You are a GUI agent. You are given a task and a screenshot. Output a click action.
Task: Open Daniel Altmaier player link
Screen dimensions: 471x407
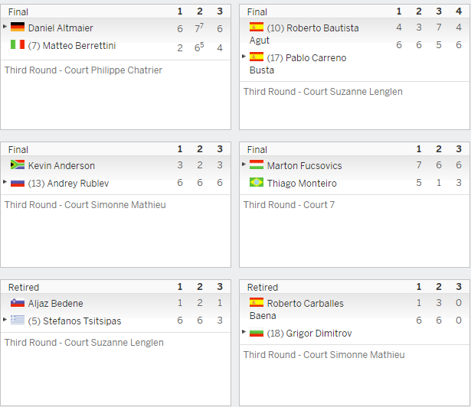(x=61, y=28)
